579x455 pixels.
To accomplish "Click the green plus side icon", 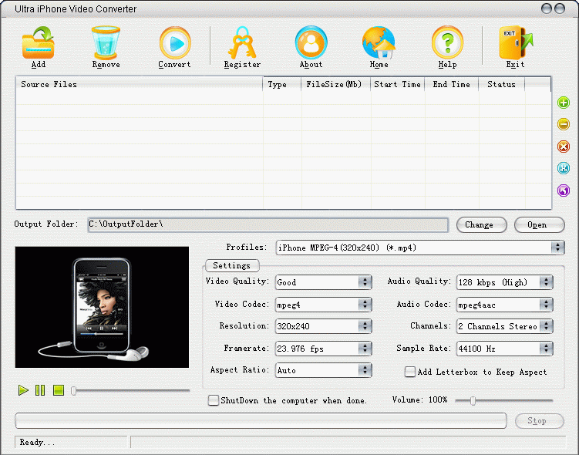I will [x=564, y=103].
